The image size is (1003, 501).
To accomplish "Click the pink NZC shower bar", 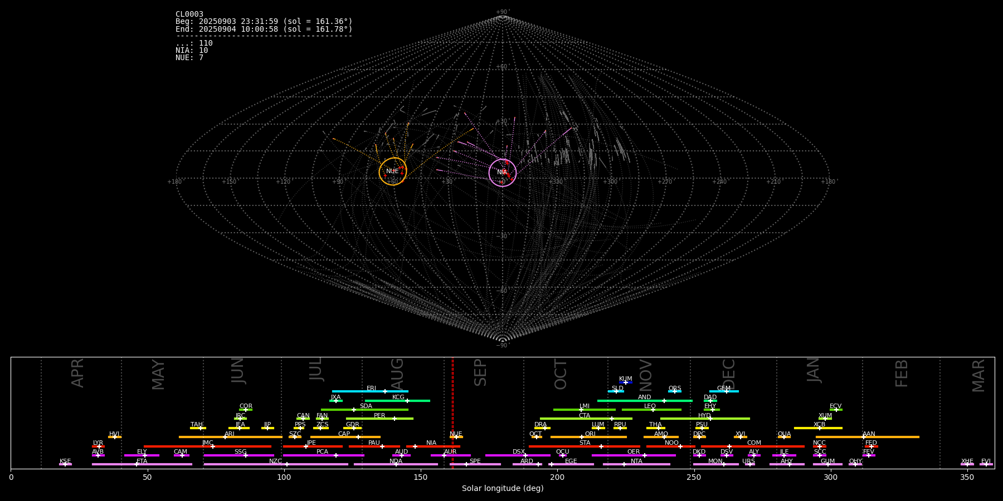I will pyautogui.click(x=276, y=464).
